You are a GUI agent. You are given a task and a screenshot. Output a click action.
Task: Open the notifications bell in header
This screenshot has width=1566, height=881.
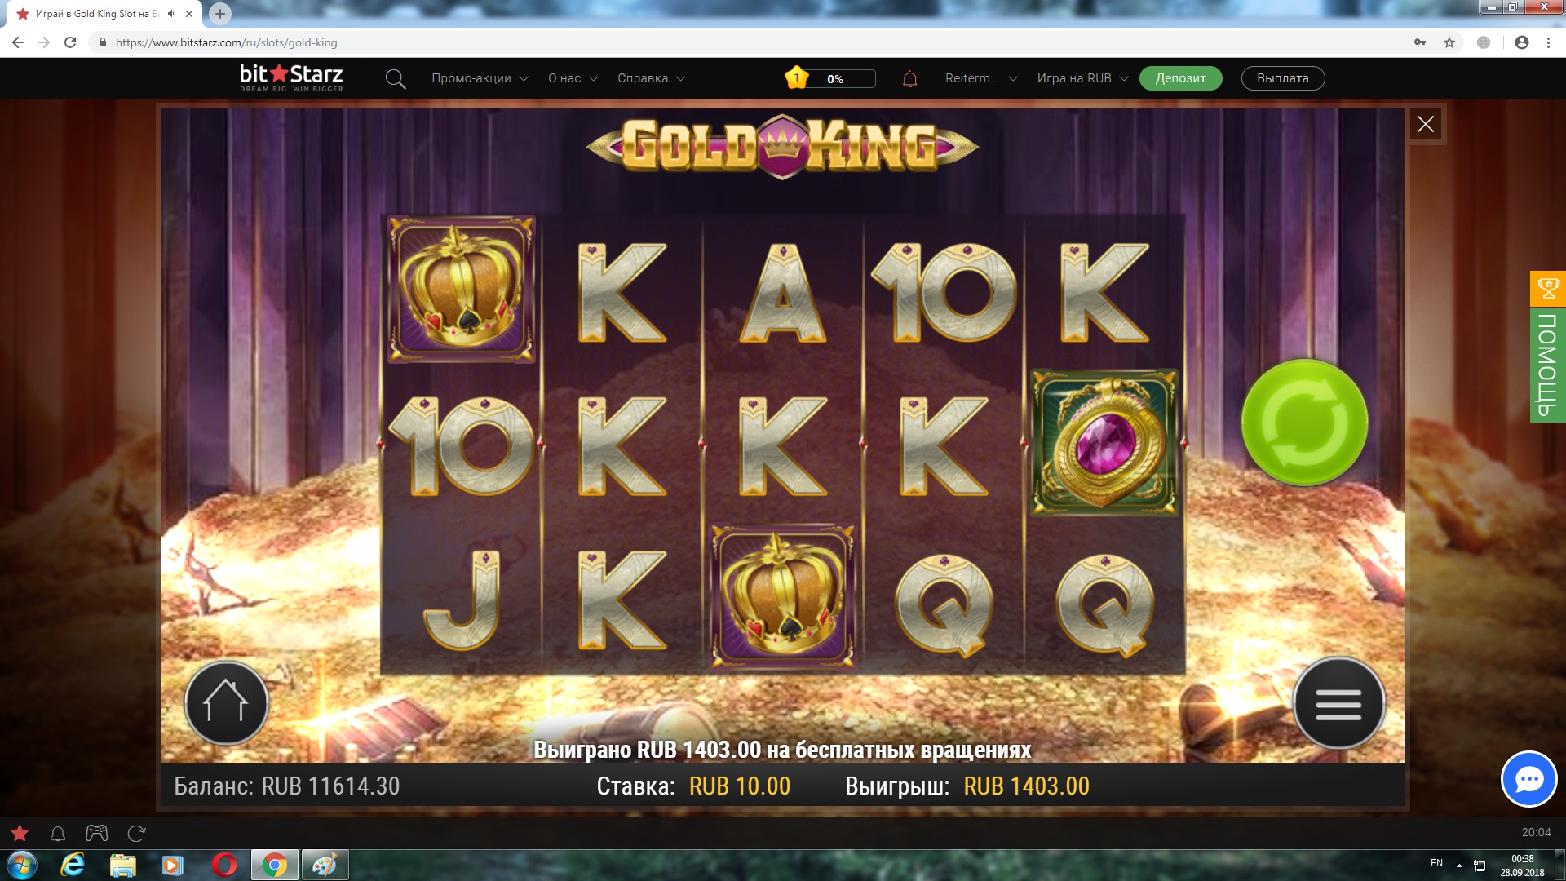[x=909, y=78]
